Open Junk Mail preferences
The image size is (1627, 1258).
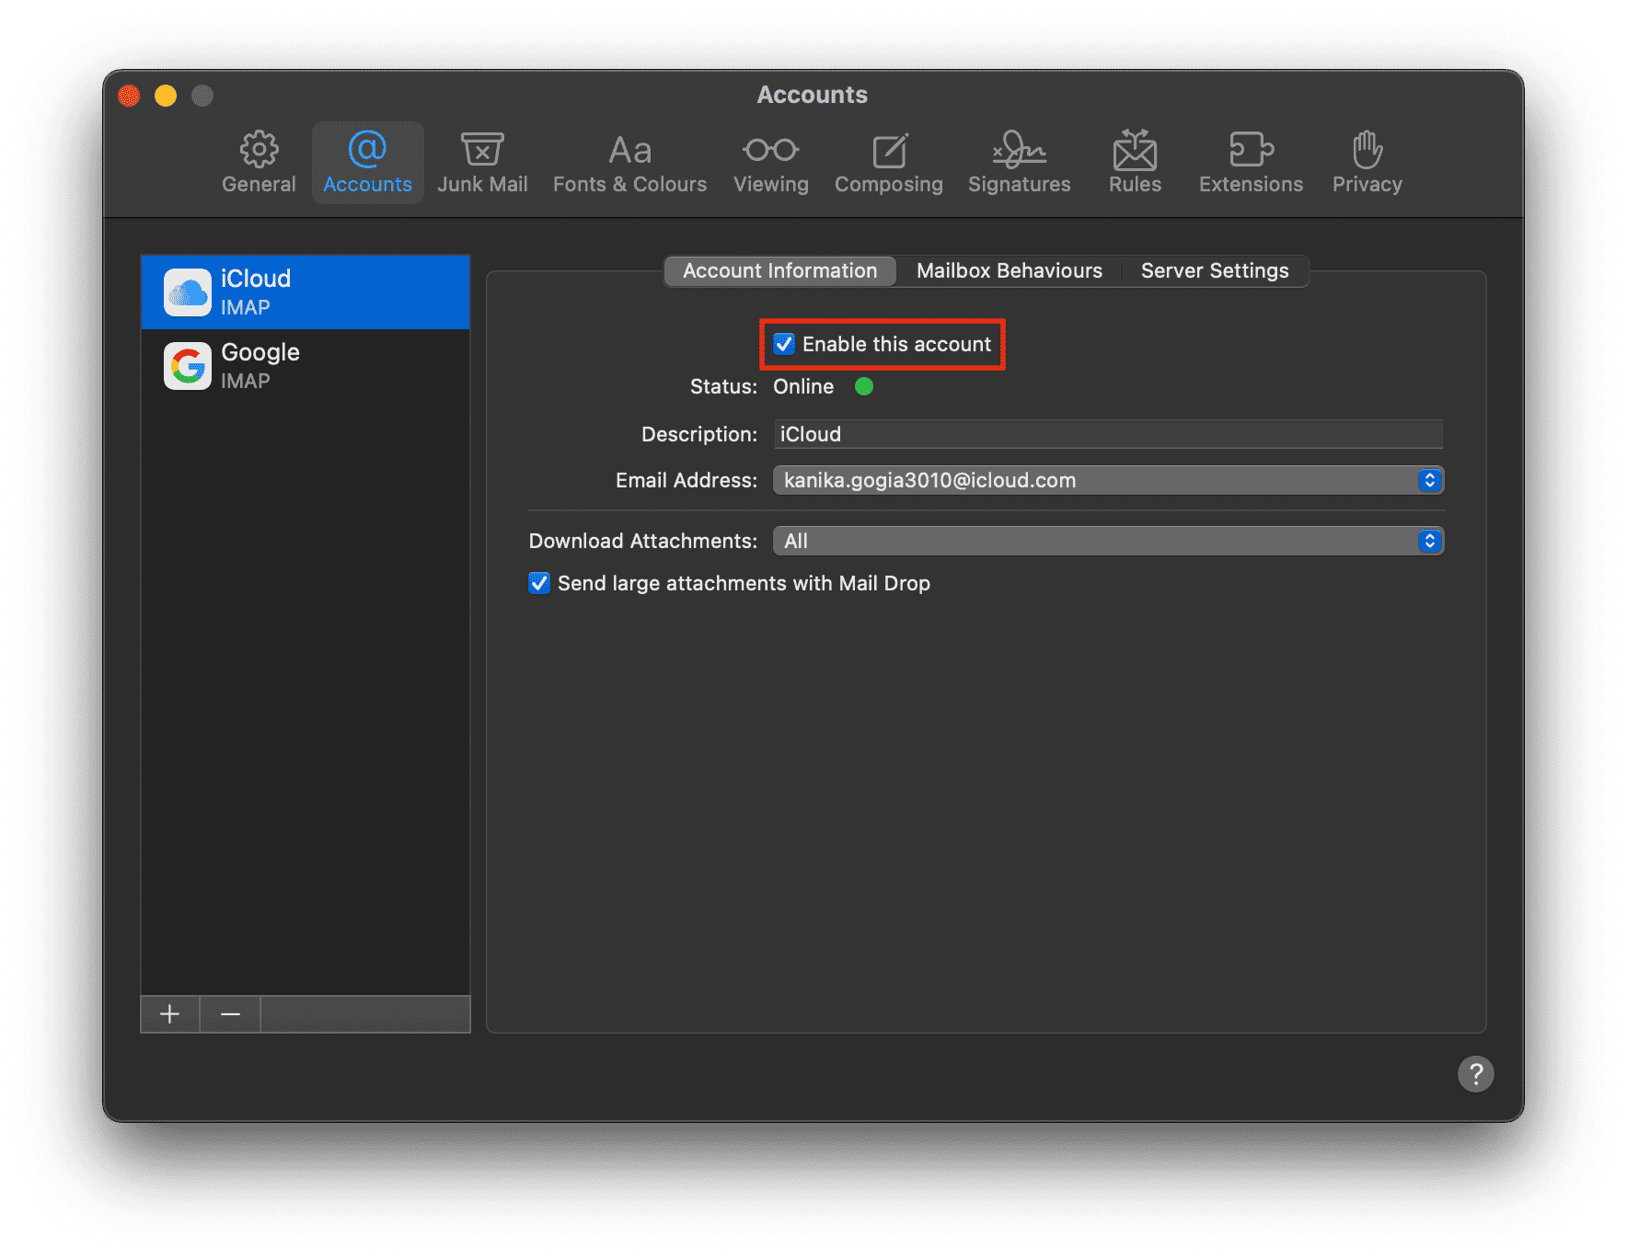[482, 163]
